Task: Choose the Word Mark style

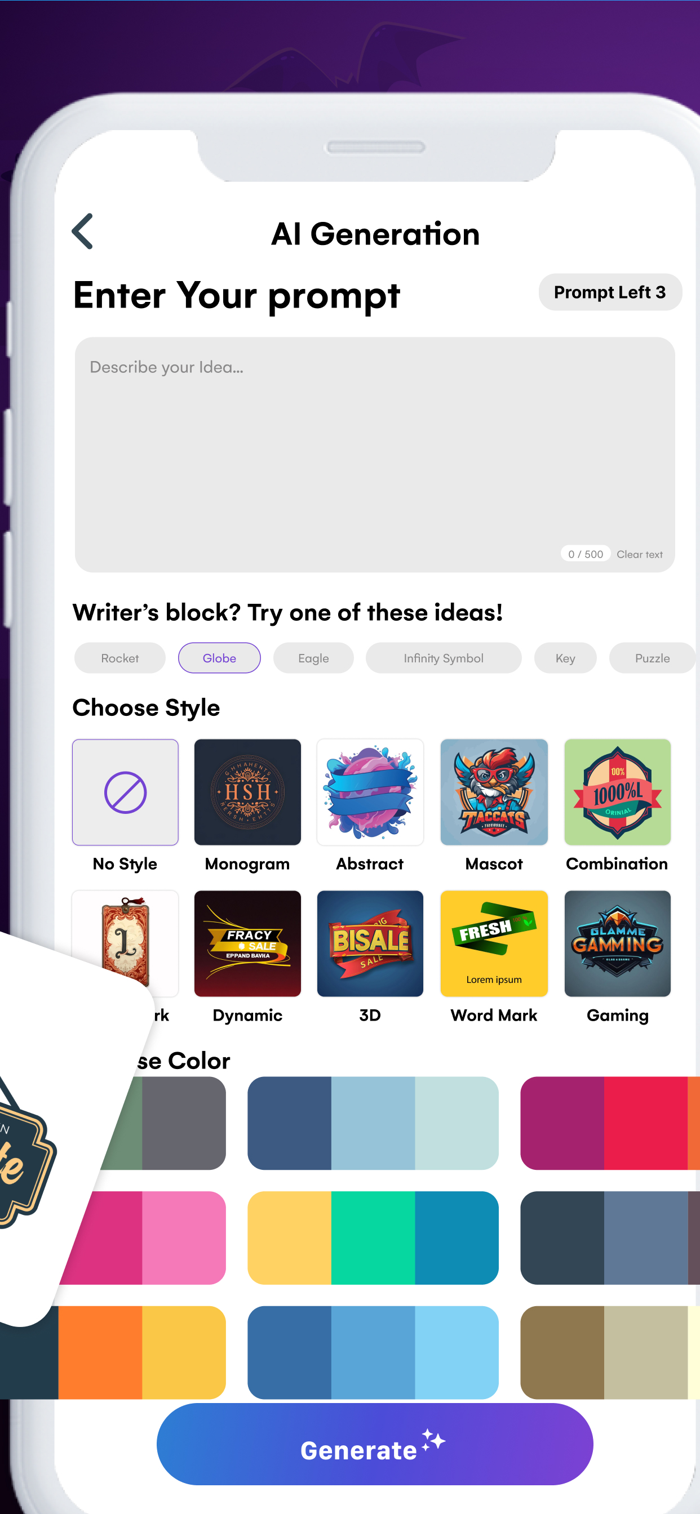Action: click(494, 943)
